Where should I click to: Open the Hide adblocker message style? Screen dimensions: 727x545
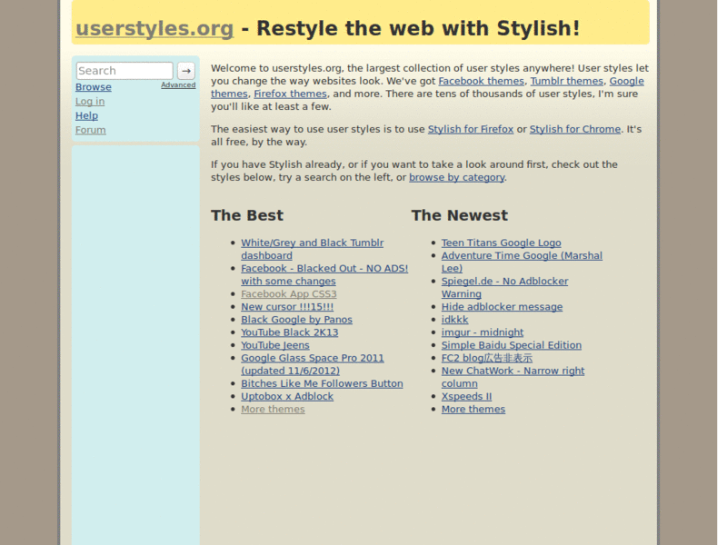[503, 307]
